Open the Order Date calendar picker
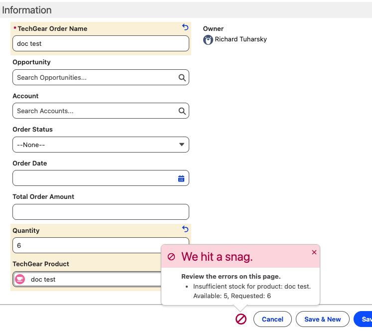Viewport: 372px width, 331px height. (181, 178)
